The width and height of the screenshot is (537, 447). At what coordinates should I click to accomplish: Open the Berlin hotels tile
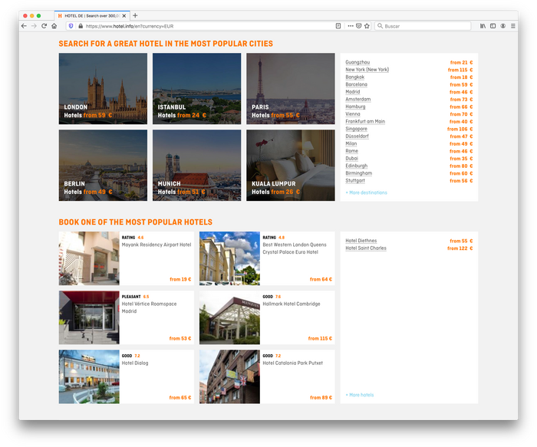coord(103,166)
